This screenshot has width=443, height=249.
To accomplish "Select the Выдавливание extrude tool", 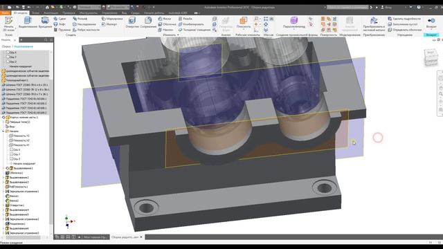I will [x=28, y=23].
